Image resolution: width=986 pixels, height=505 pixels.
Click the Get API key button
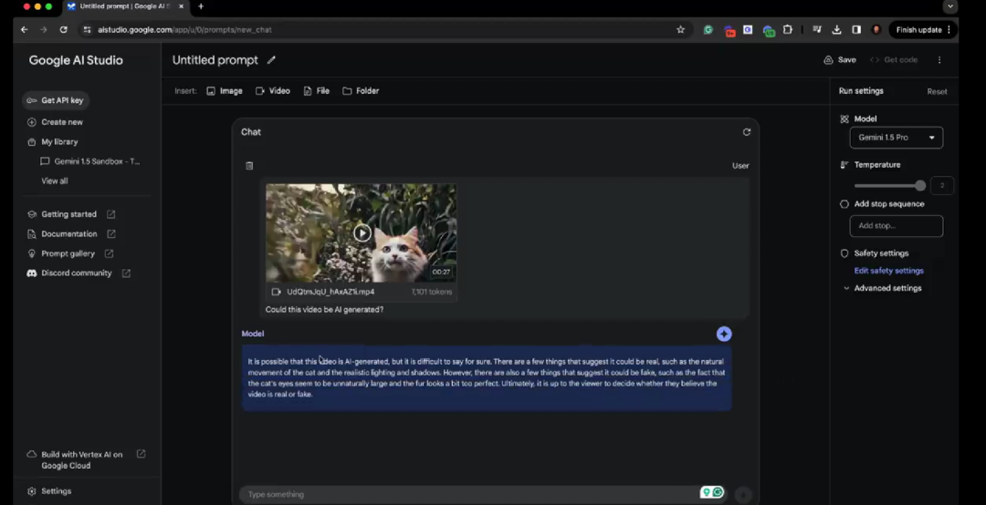pyautogui.click(x=55, y=100)
